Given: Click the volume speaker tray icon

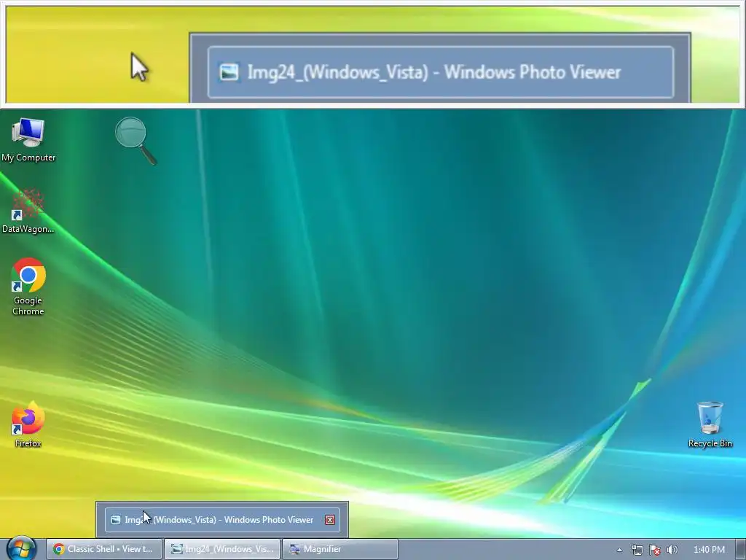Looking at the screenshot, I should point(672,550).
